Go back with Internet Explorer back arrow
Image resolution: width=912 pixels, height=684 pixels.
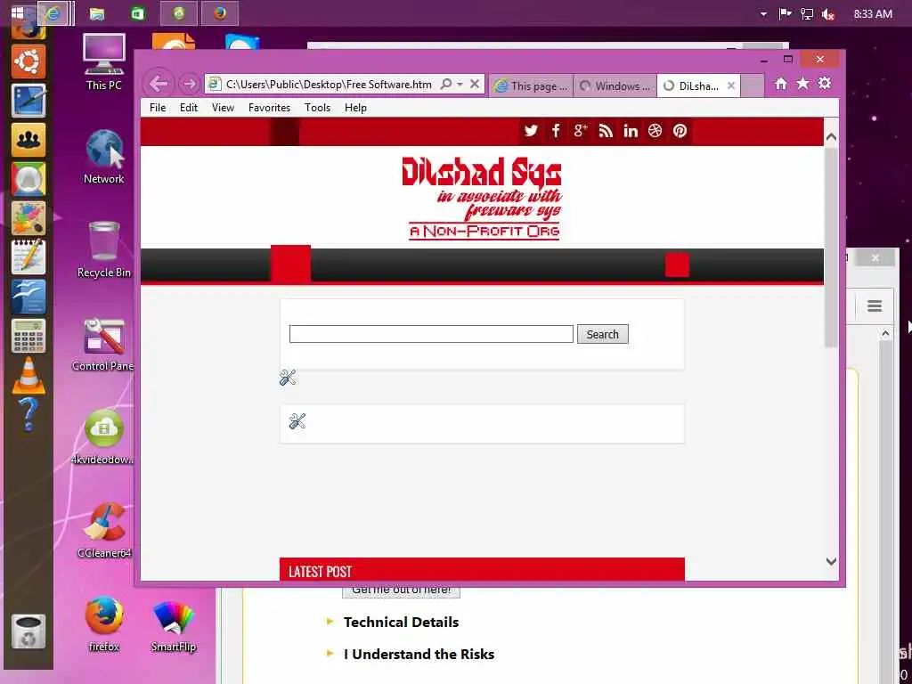(159, 84)
